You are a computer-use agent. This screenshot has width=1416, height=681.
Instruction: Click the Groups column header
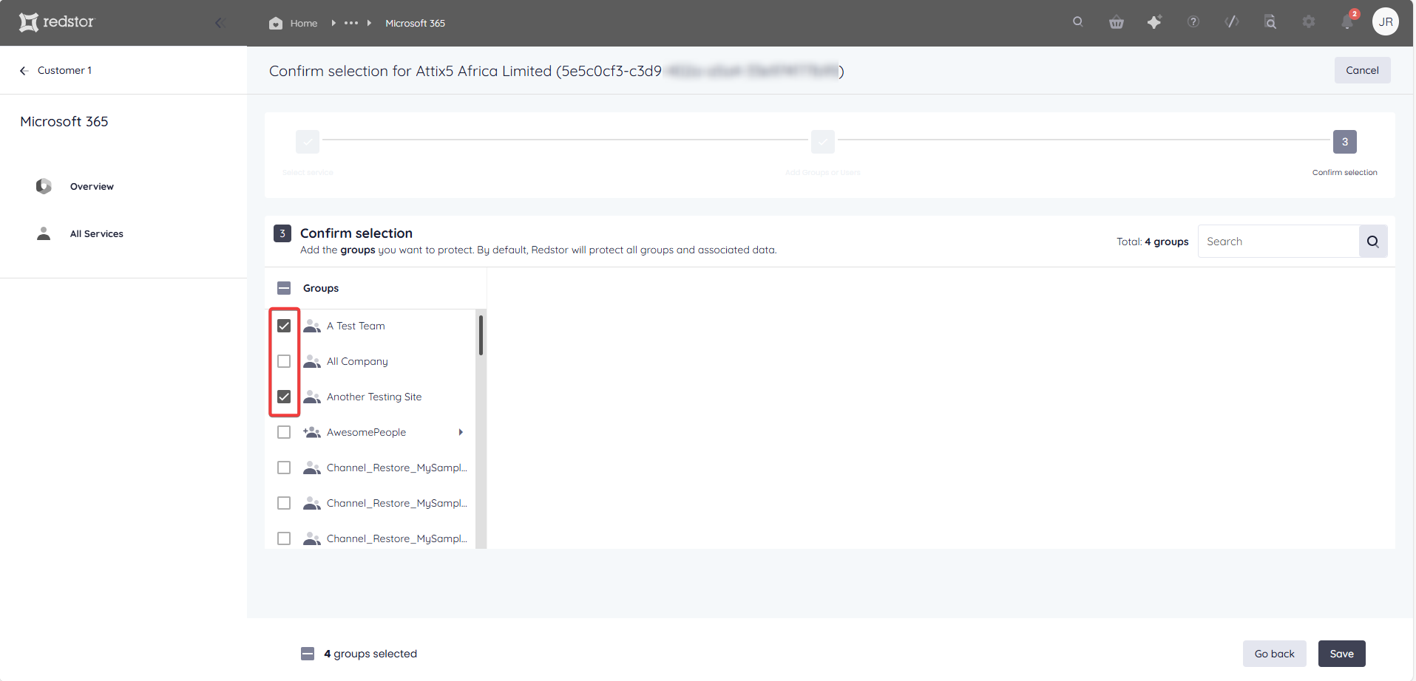pos(321,288)
